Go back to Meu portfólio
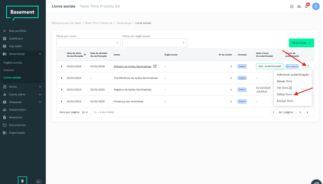 point(15,31)
